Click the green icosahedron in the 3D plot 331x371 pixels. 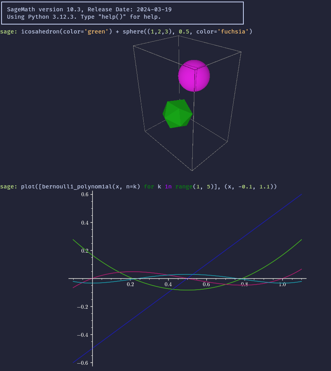[178, 114]
